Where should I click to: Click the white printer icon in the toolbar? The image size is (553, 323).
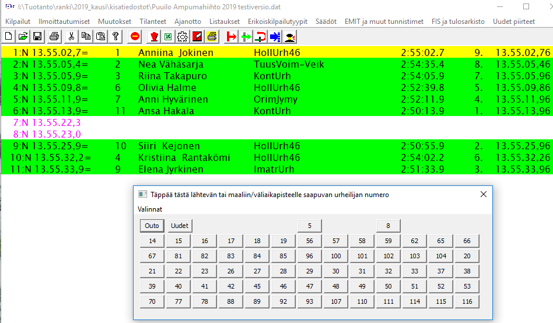point(54,36)
